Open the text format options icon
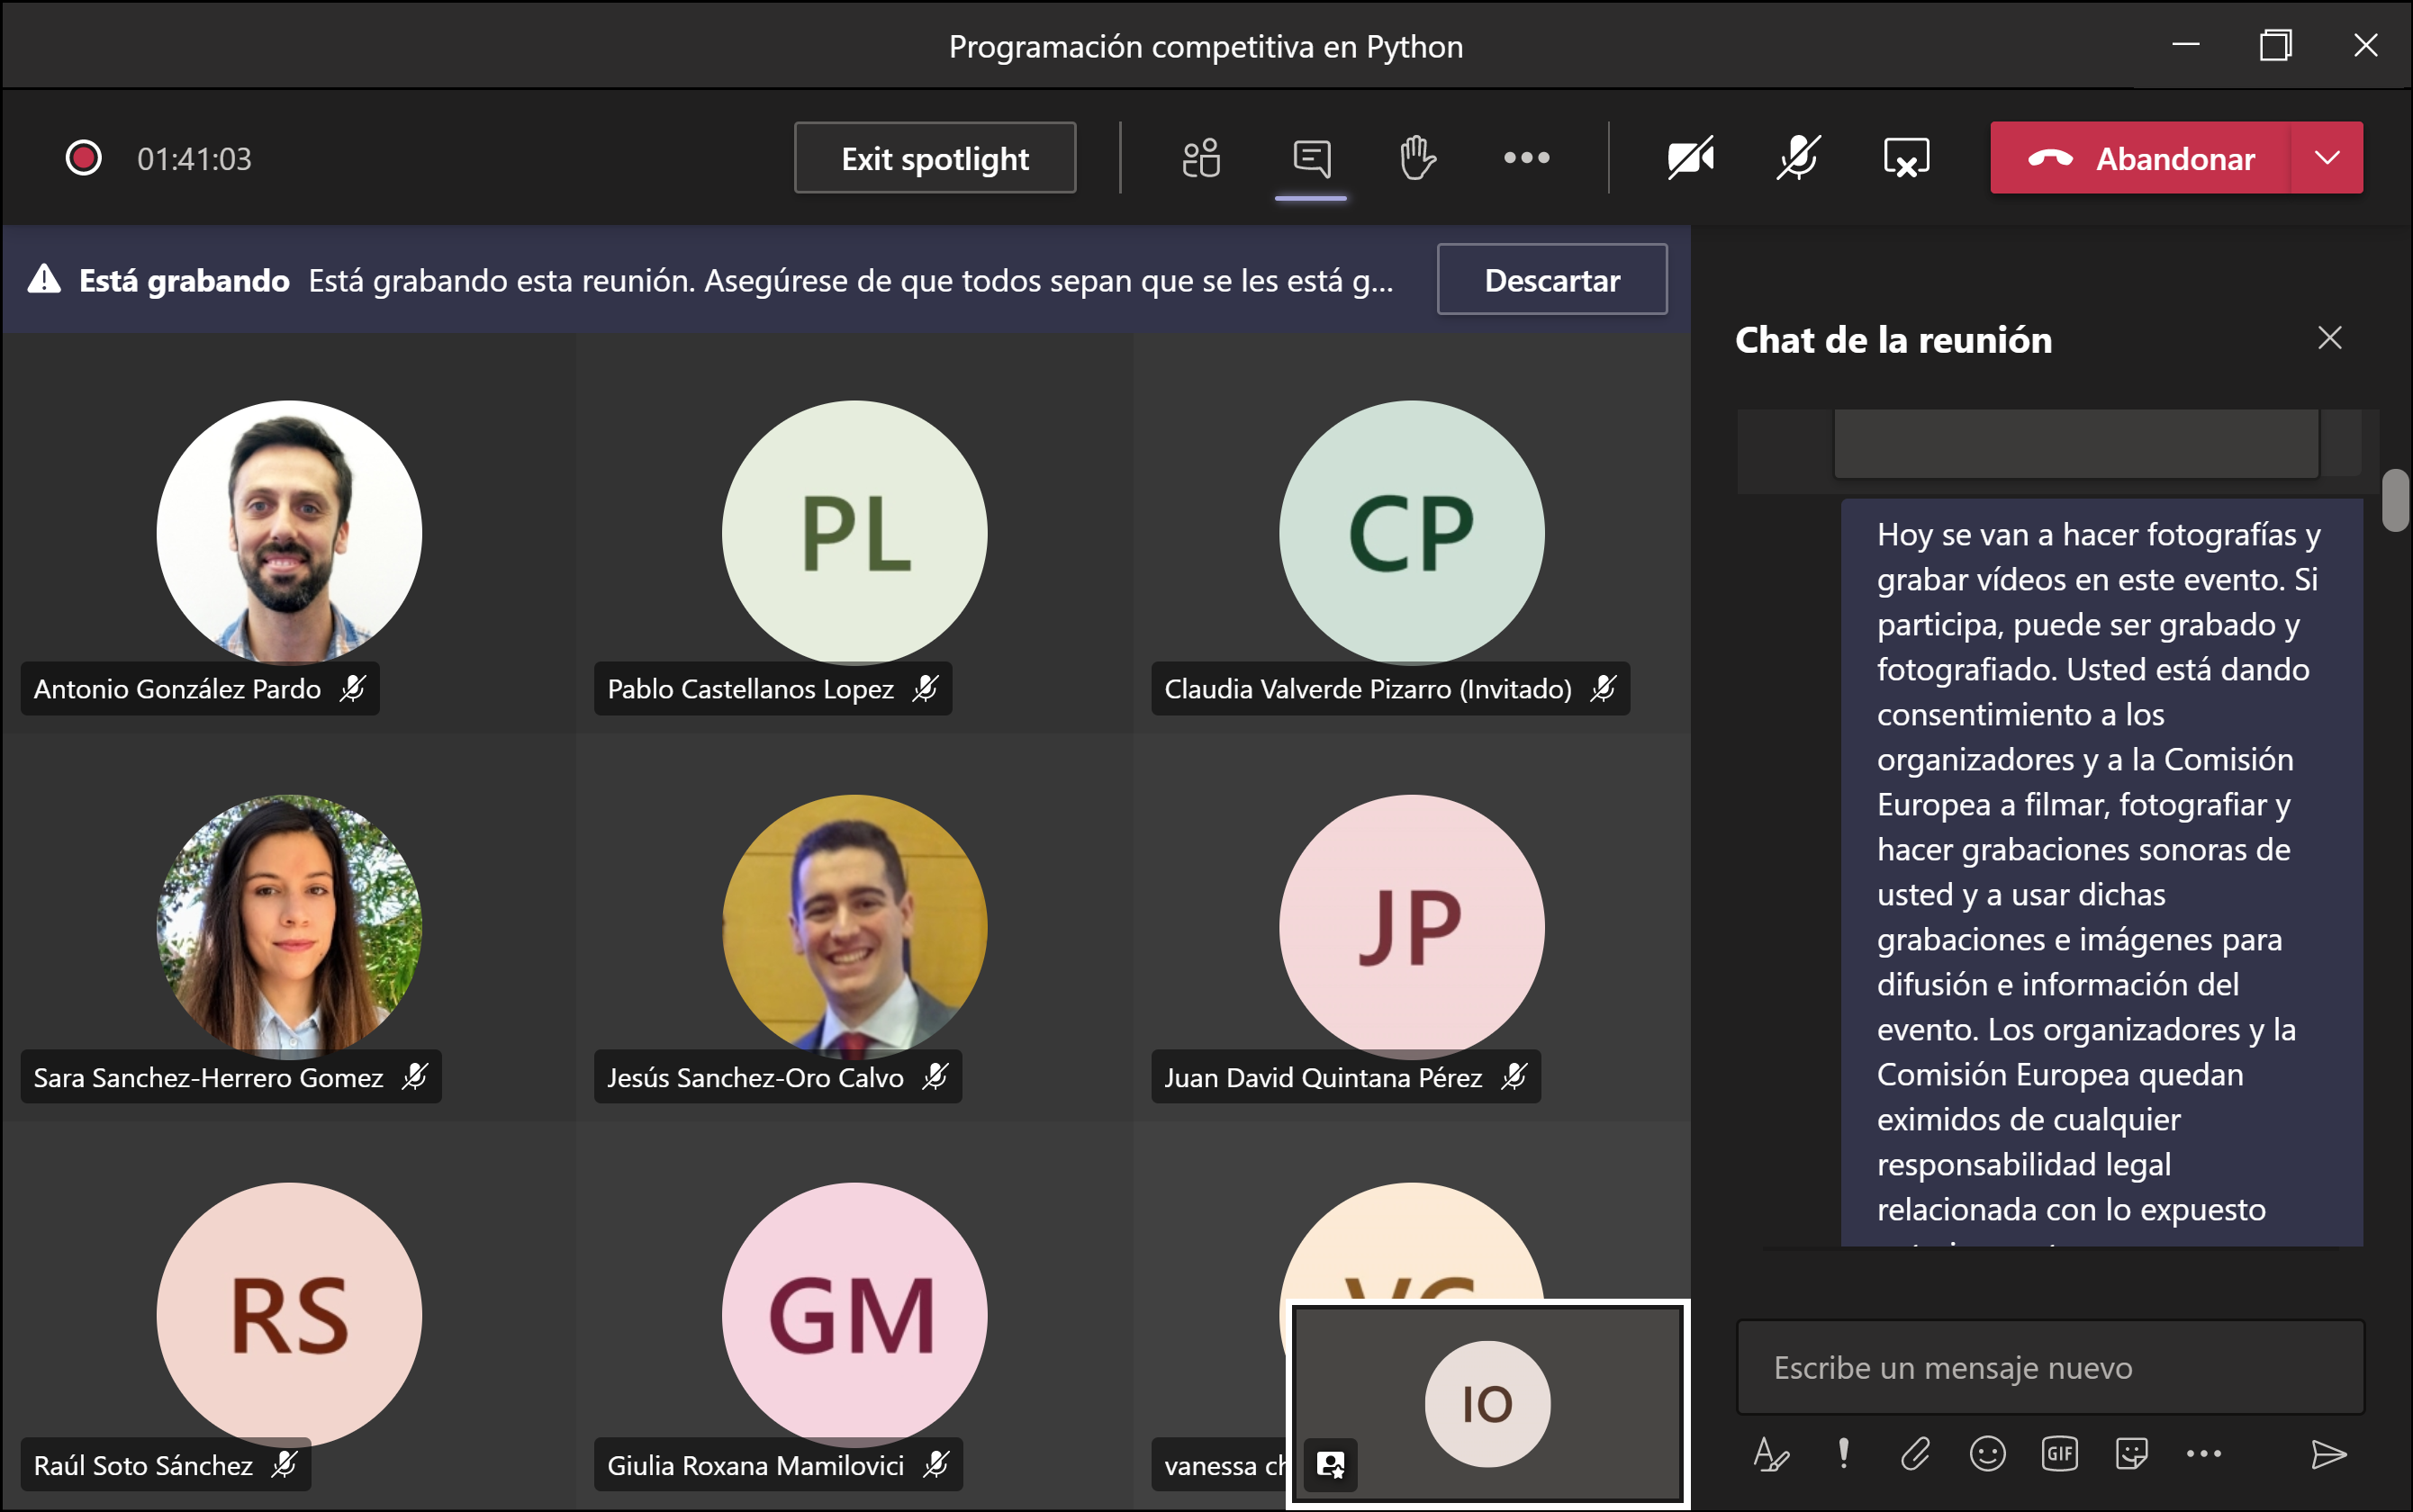The image size is (2413, 1512). click(1771, 1454)
